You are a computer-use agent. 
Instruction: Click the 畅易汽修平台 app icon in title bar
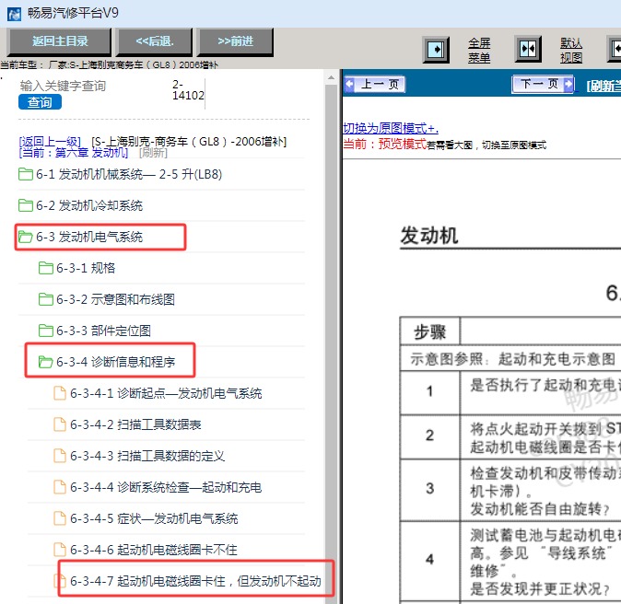click(14, 14)
